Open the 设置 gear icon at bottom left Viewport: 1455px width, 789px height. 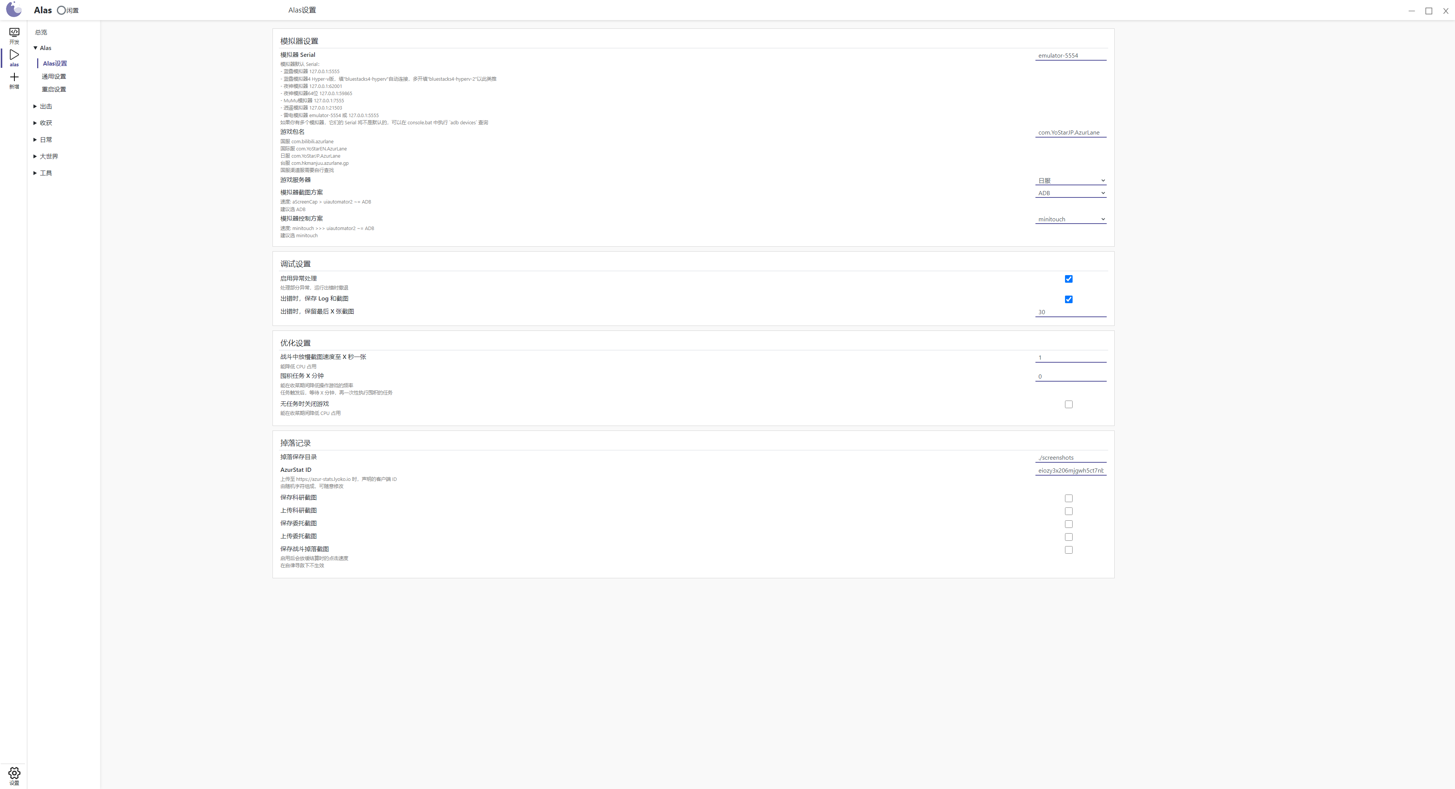(14, 774)
